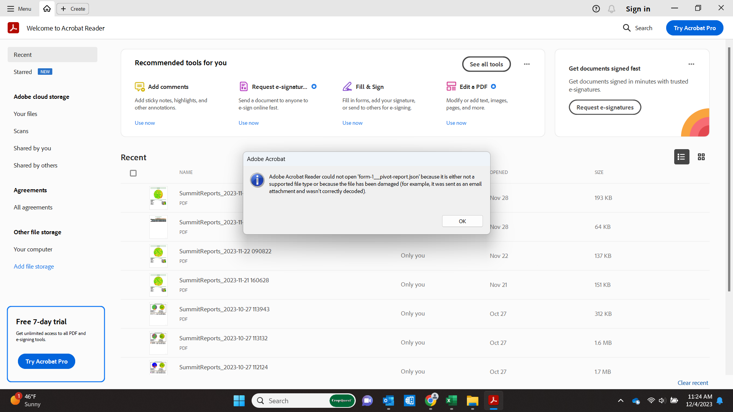The width and height of the screenshot is (733, 412).
Task: Click the SIZE column header
Action: click(599, 172)
